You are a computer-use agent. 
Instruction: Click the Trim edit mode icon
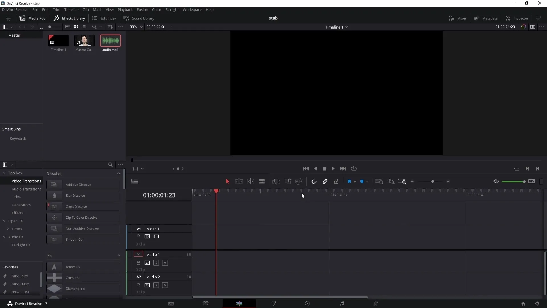pyautogui.click(x=239, y=182)
